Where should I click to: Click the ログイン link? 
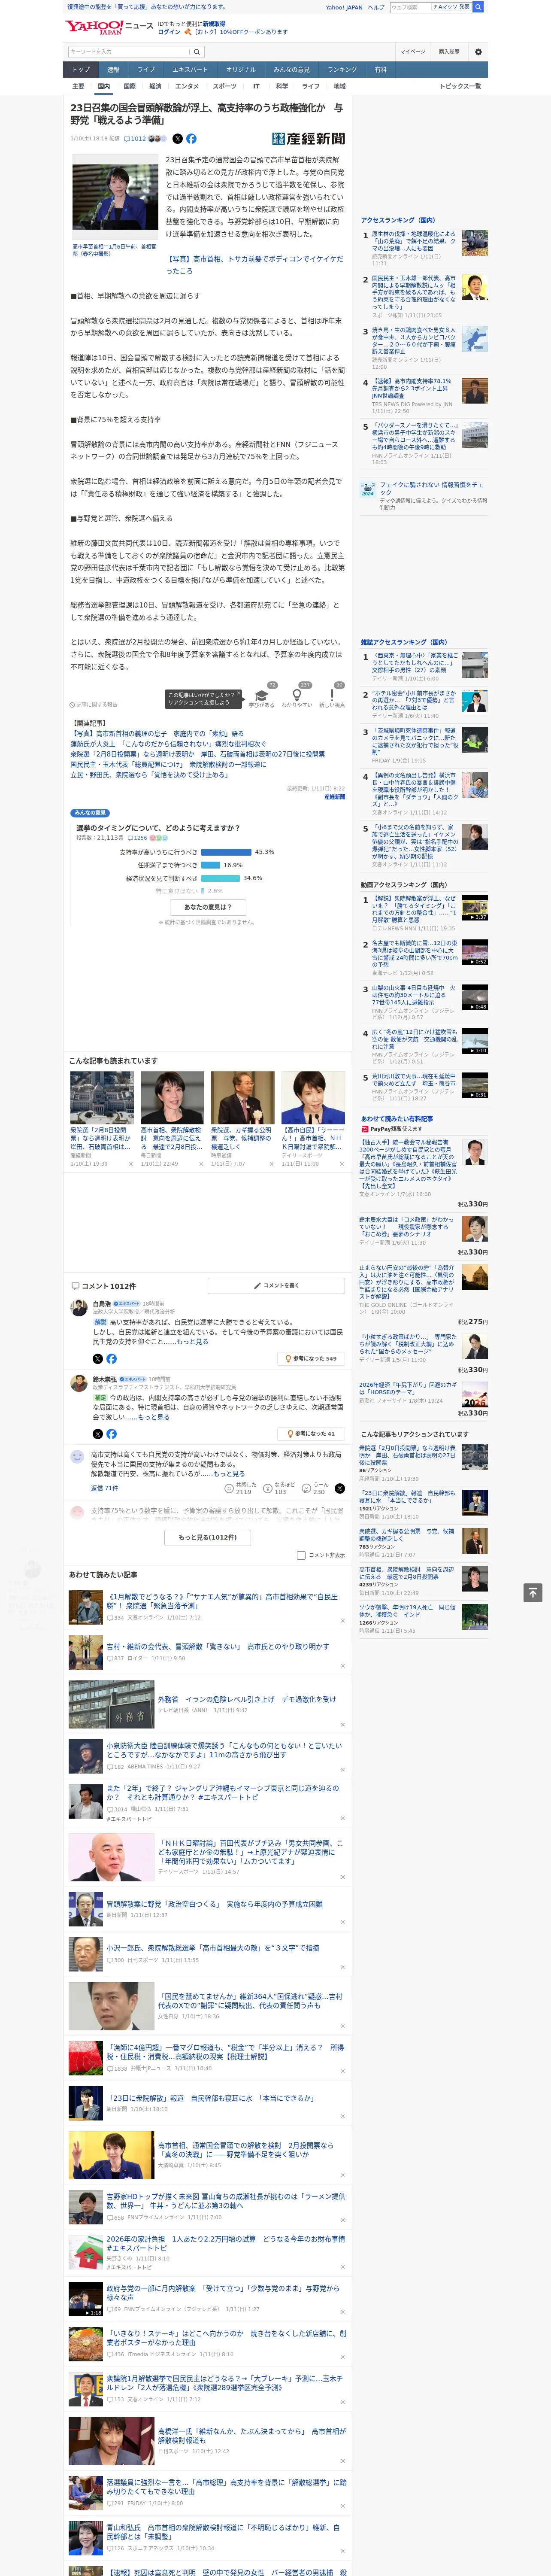point(169,32)
